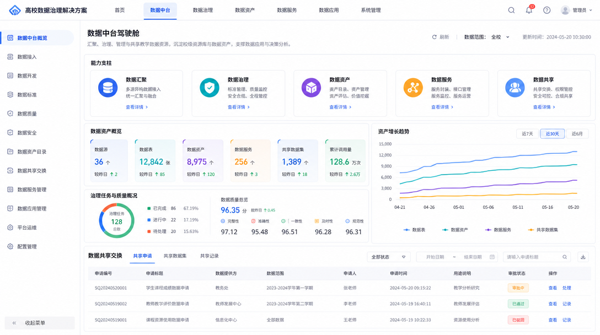Toggle 共享数据集 series in chart legend
This screenshot has height=335, width=600.
[543, 230]
